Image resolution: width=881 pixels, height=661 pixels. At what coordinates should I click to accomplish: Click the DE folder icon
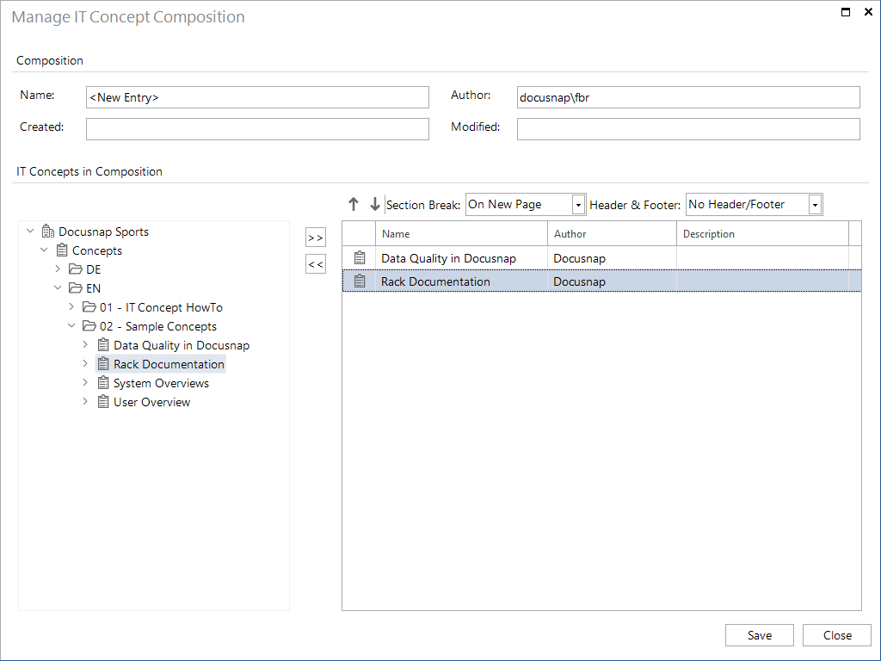click(x=76, y=269)
